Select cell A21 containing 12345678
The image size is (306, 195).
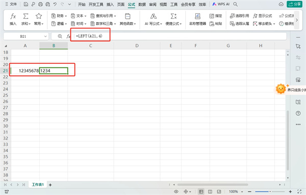[25, 71]
